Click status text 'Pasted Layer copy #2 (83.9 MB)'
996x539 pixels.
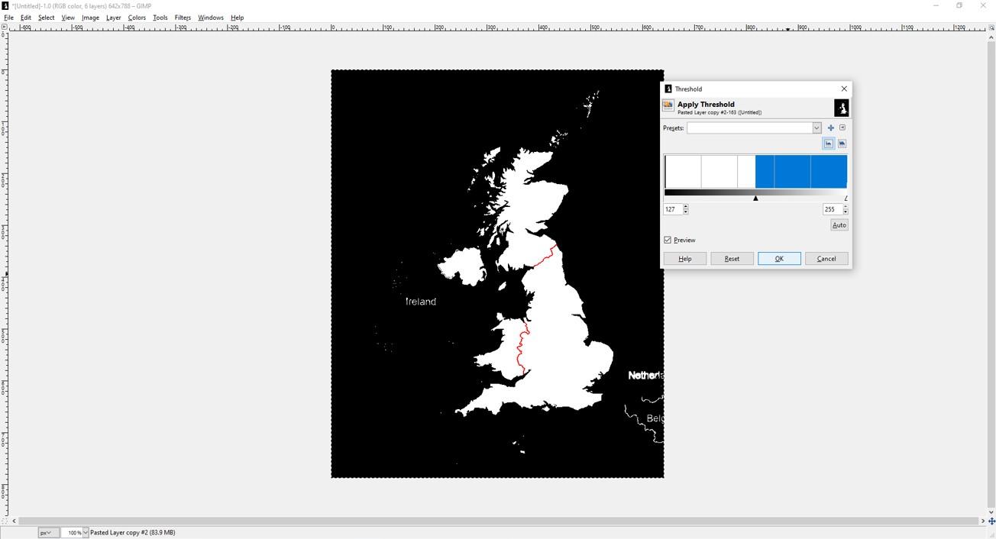click(x=133, y=532)
